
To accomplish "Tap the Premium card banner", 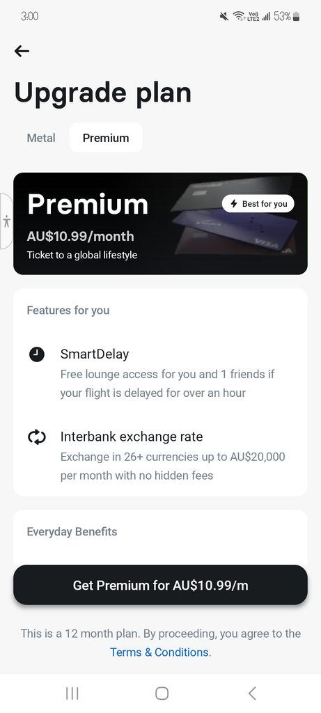I will click(160, 224).
